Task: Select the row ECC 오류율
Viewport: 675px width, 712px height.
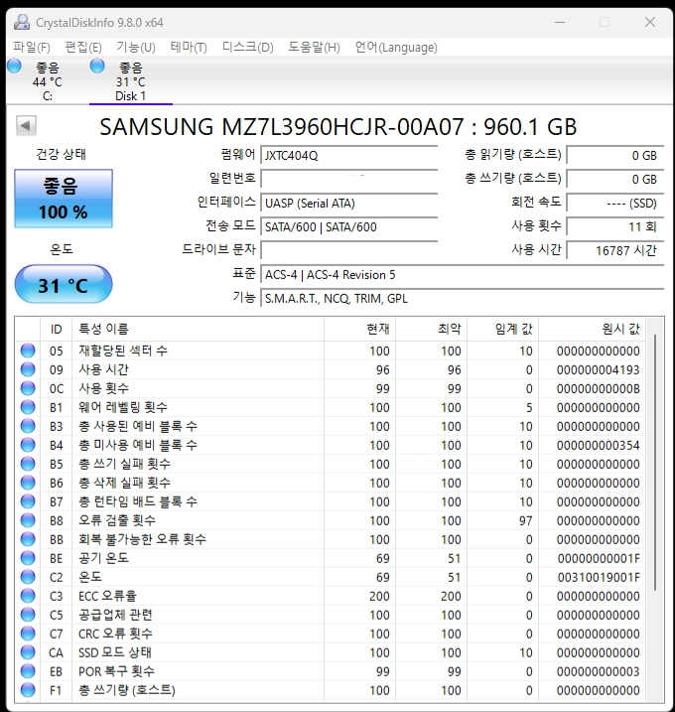Action: click(x=331, y=596)
